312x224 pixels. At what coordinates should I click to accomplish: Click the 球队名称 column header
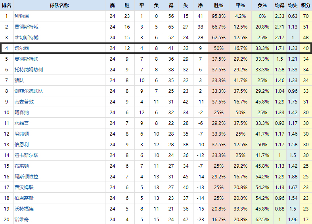(59, 6)
